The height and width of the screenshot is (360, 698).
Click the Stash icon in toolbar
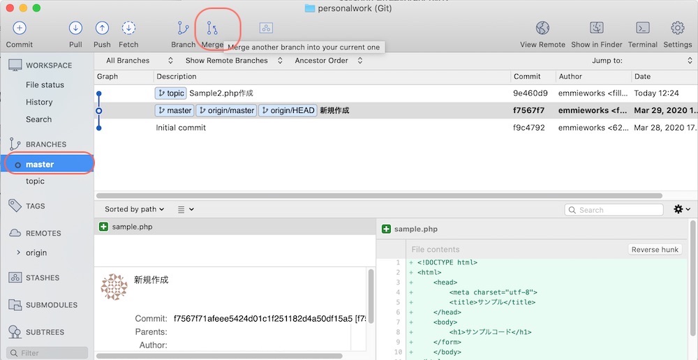(266, 28)
